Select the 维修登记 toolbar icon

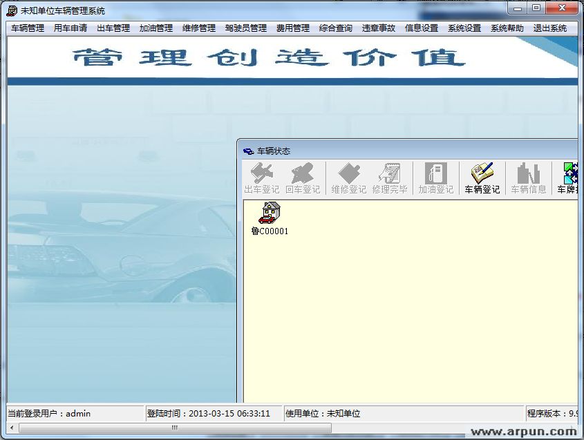tap(349, 178)
